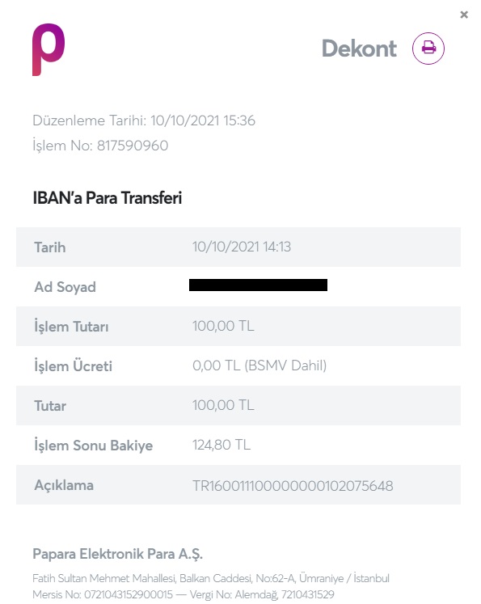
Task: Click the Mersis No line
Action: click(x=184, y=594)
